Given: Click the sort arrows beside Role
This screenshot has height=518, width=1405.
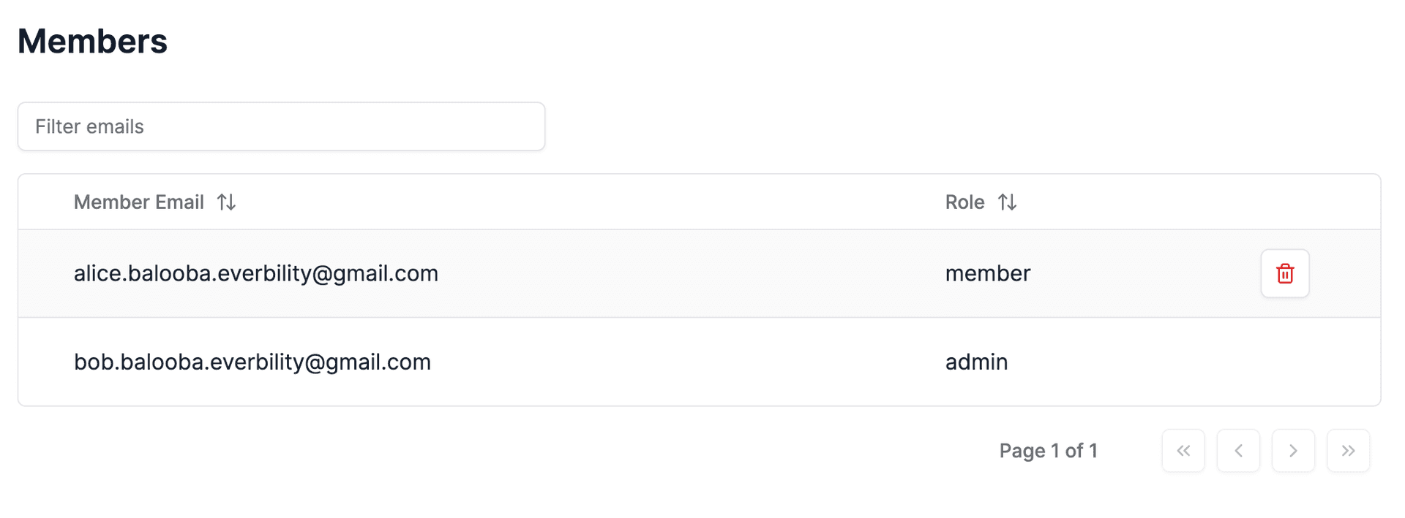Looking at the screenshot, I should click(1008, 202).
